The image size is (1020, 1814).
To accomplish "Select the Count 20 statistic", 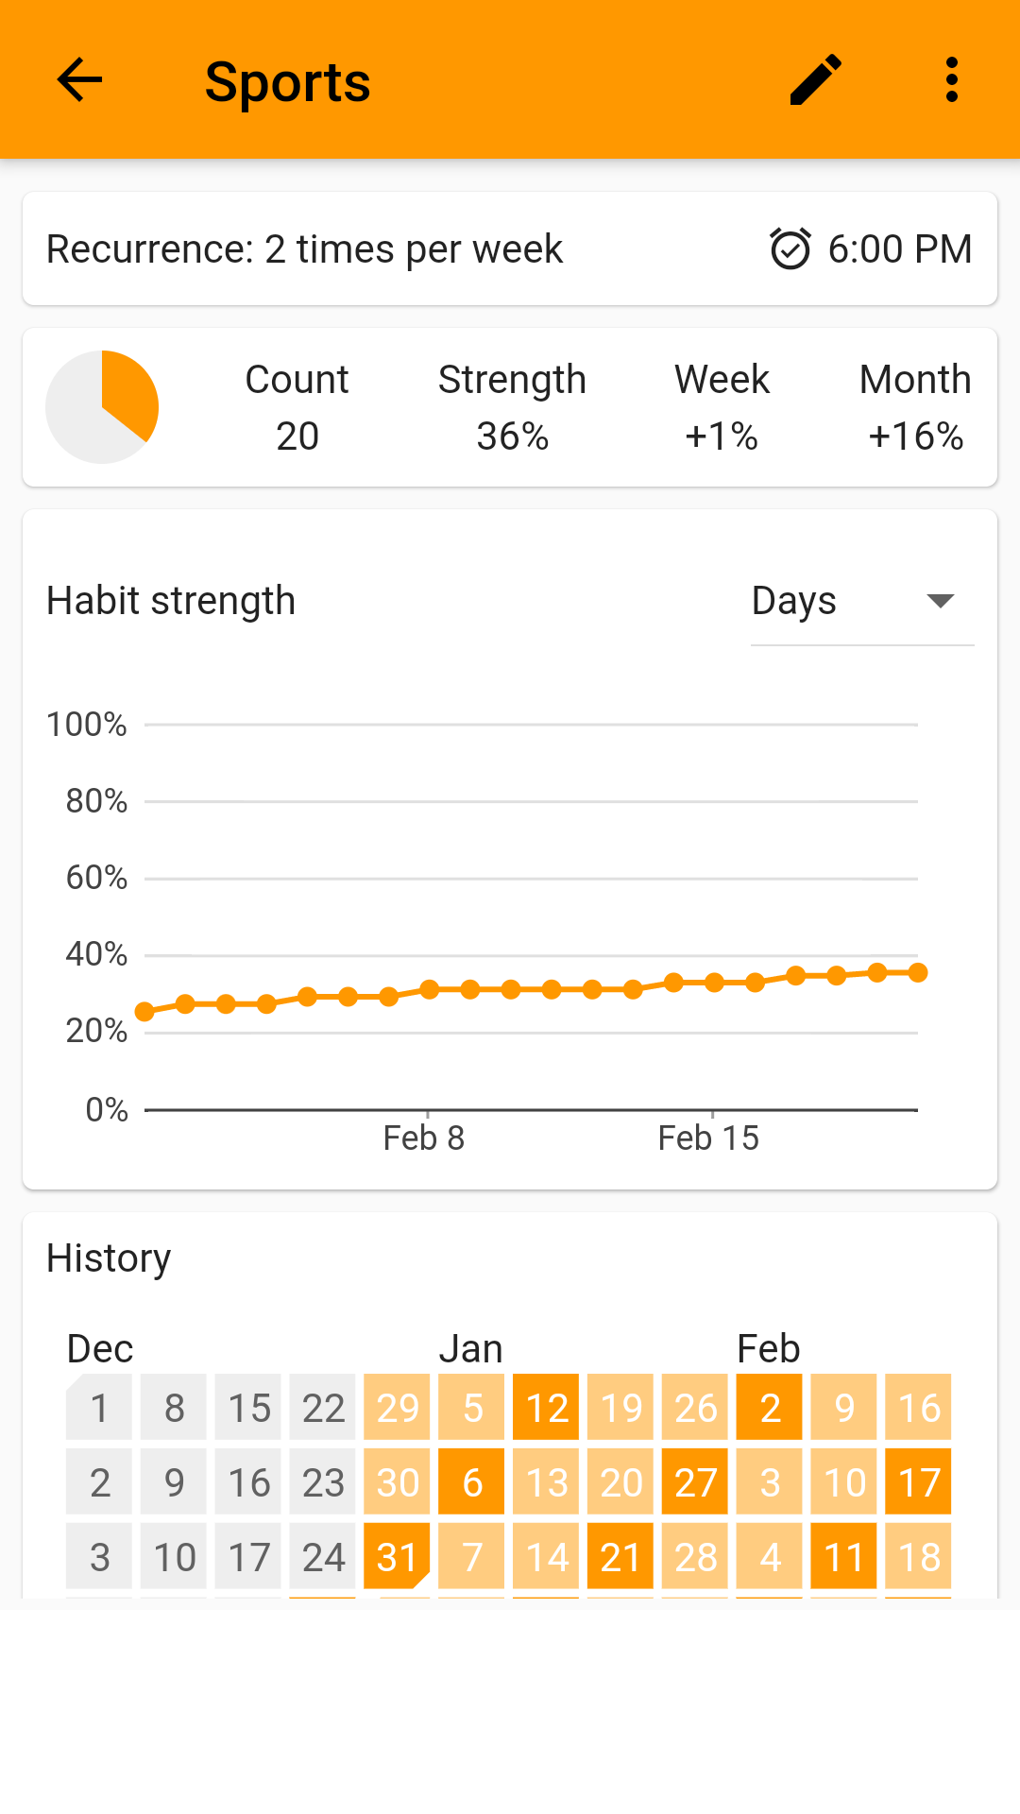I will (x=297, y=407).
